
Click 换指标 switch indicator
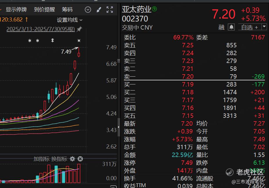59,159
